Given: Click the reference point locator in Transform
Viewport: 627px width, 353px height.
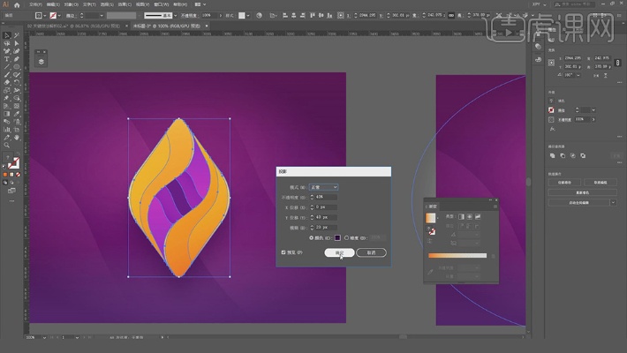Looking at the screenshot, I should click(551, 63).
